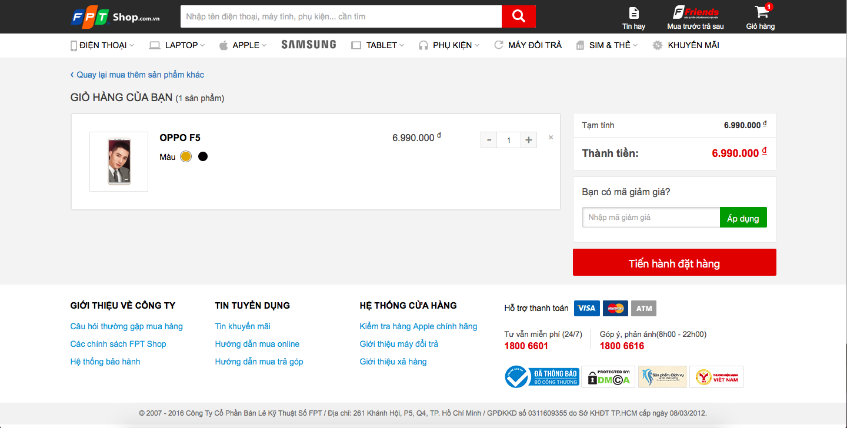Expand the SIM & THẺ menu arrow
Image resolution: width=847 pixels, height=428 pixels.
point(635,45)
